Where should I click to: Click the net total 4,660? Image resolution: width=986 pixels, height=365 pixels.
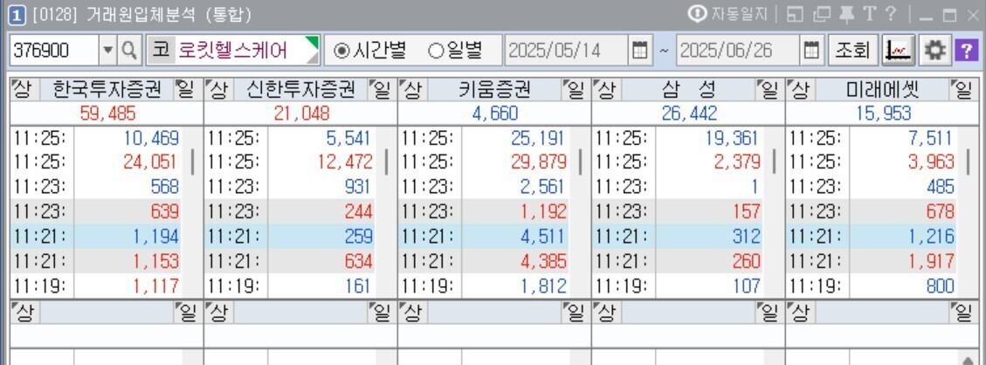point(496,114)
